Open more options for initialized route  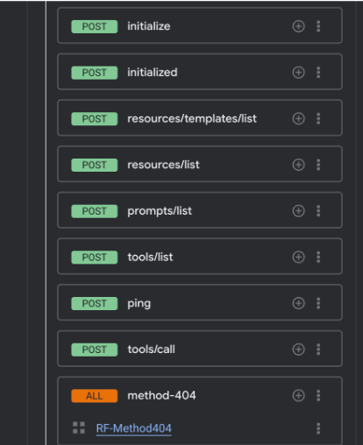(318, 73)
